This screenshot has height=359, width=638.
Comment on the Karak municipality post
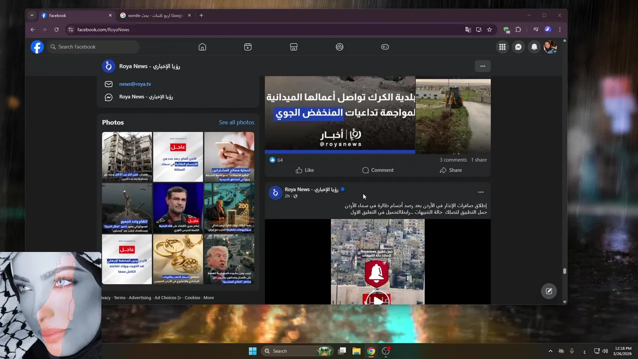click(378, 170)
